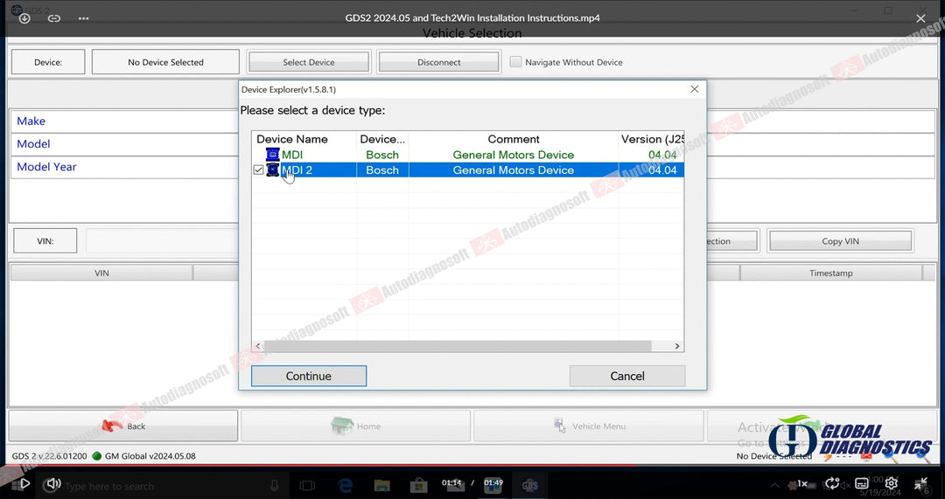This screenshot has height=499, width=945.
Task: Click the VIN column header in history table
Action: click(101, 273)
